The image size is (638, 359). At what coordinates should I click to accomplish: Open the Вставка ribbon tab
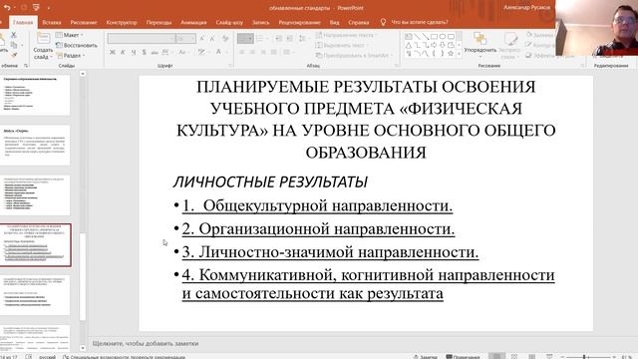tap(52, 22)
